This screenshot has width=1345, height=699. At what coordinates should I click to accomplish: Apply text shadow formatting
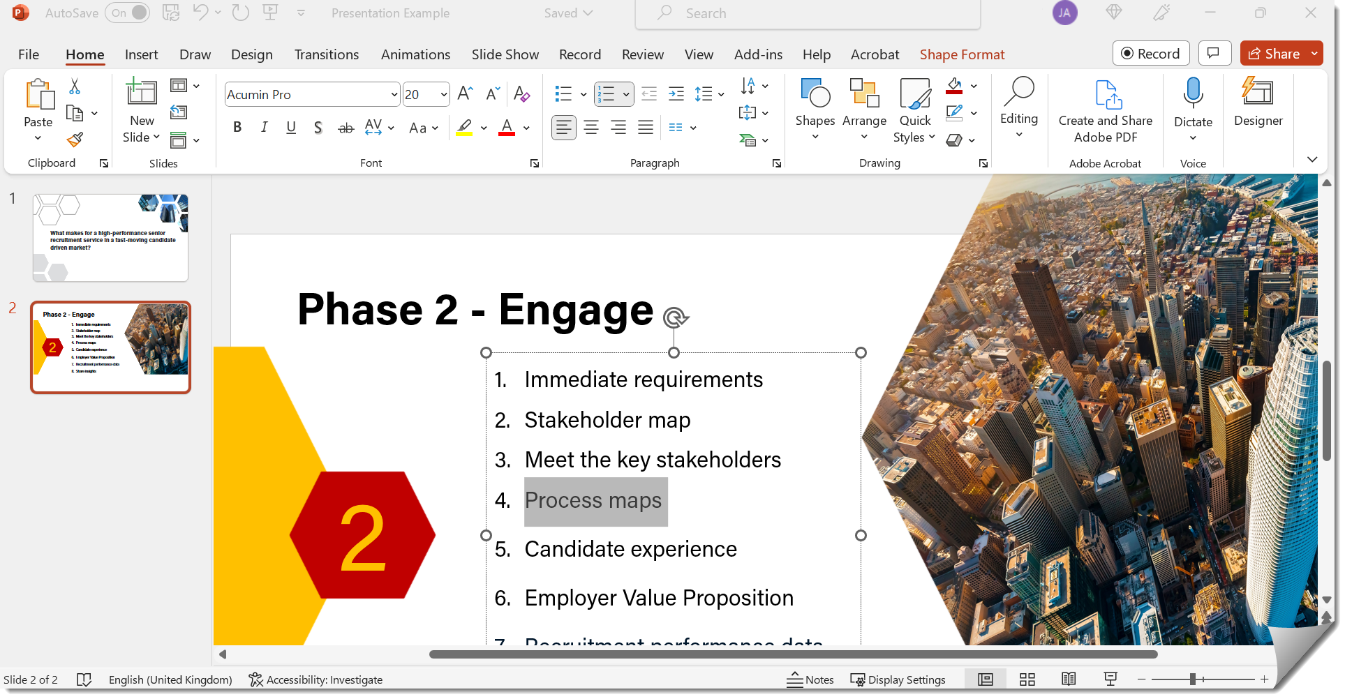pyautogui.click(x=318, y=127)
